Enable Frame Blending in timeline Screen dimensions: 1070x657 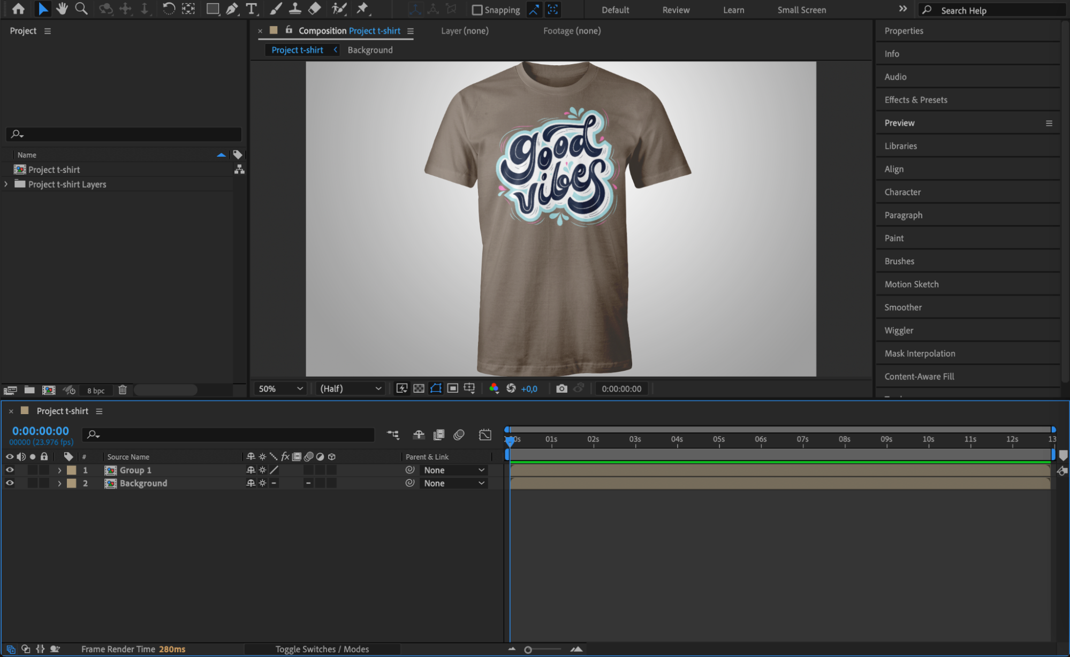[x=439, y=435]
